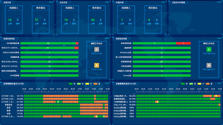Screen dimensions: 223x125
Task: Open three-dot menu of 设备健康度 panel
Action: [x=219, y=83]
